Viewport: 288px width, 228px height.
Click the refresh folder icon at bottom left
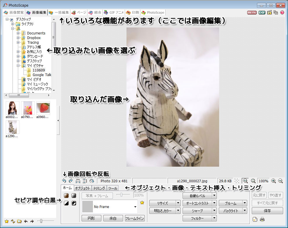[x=13, y=221]
